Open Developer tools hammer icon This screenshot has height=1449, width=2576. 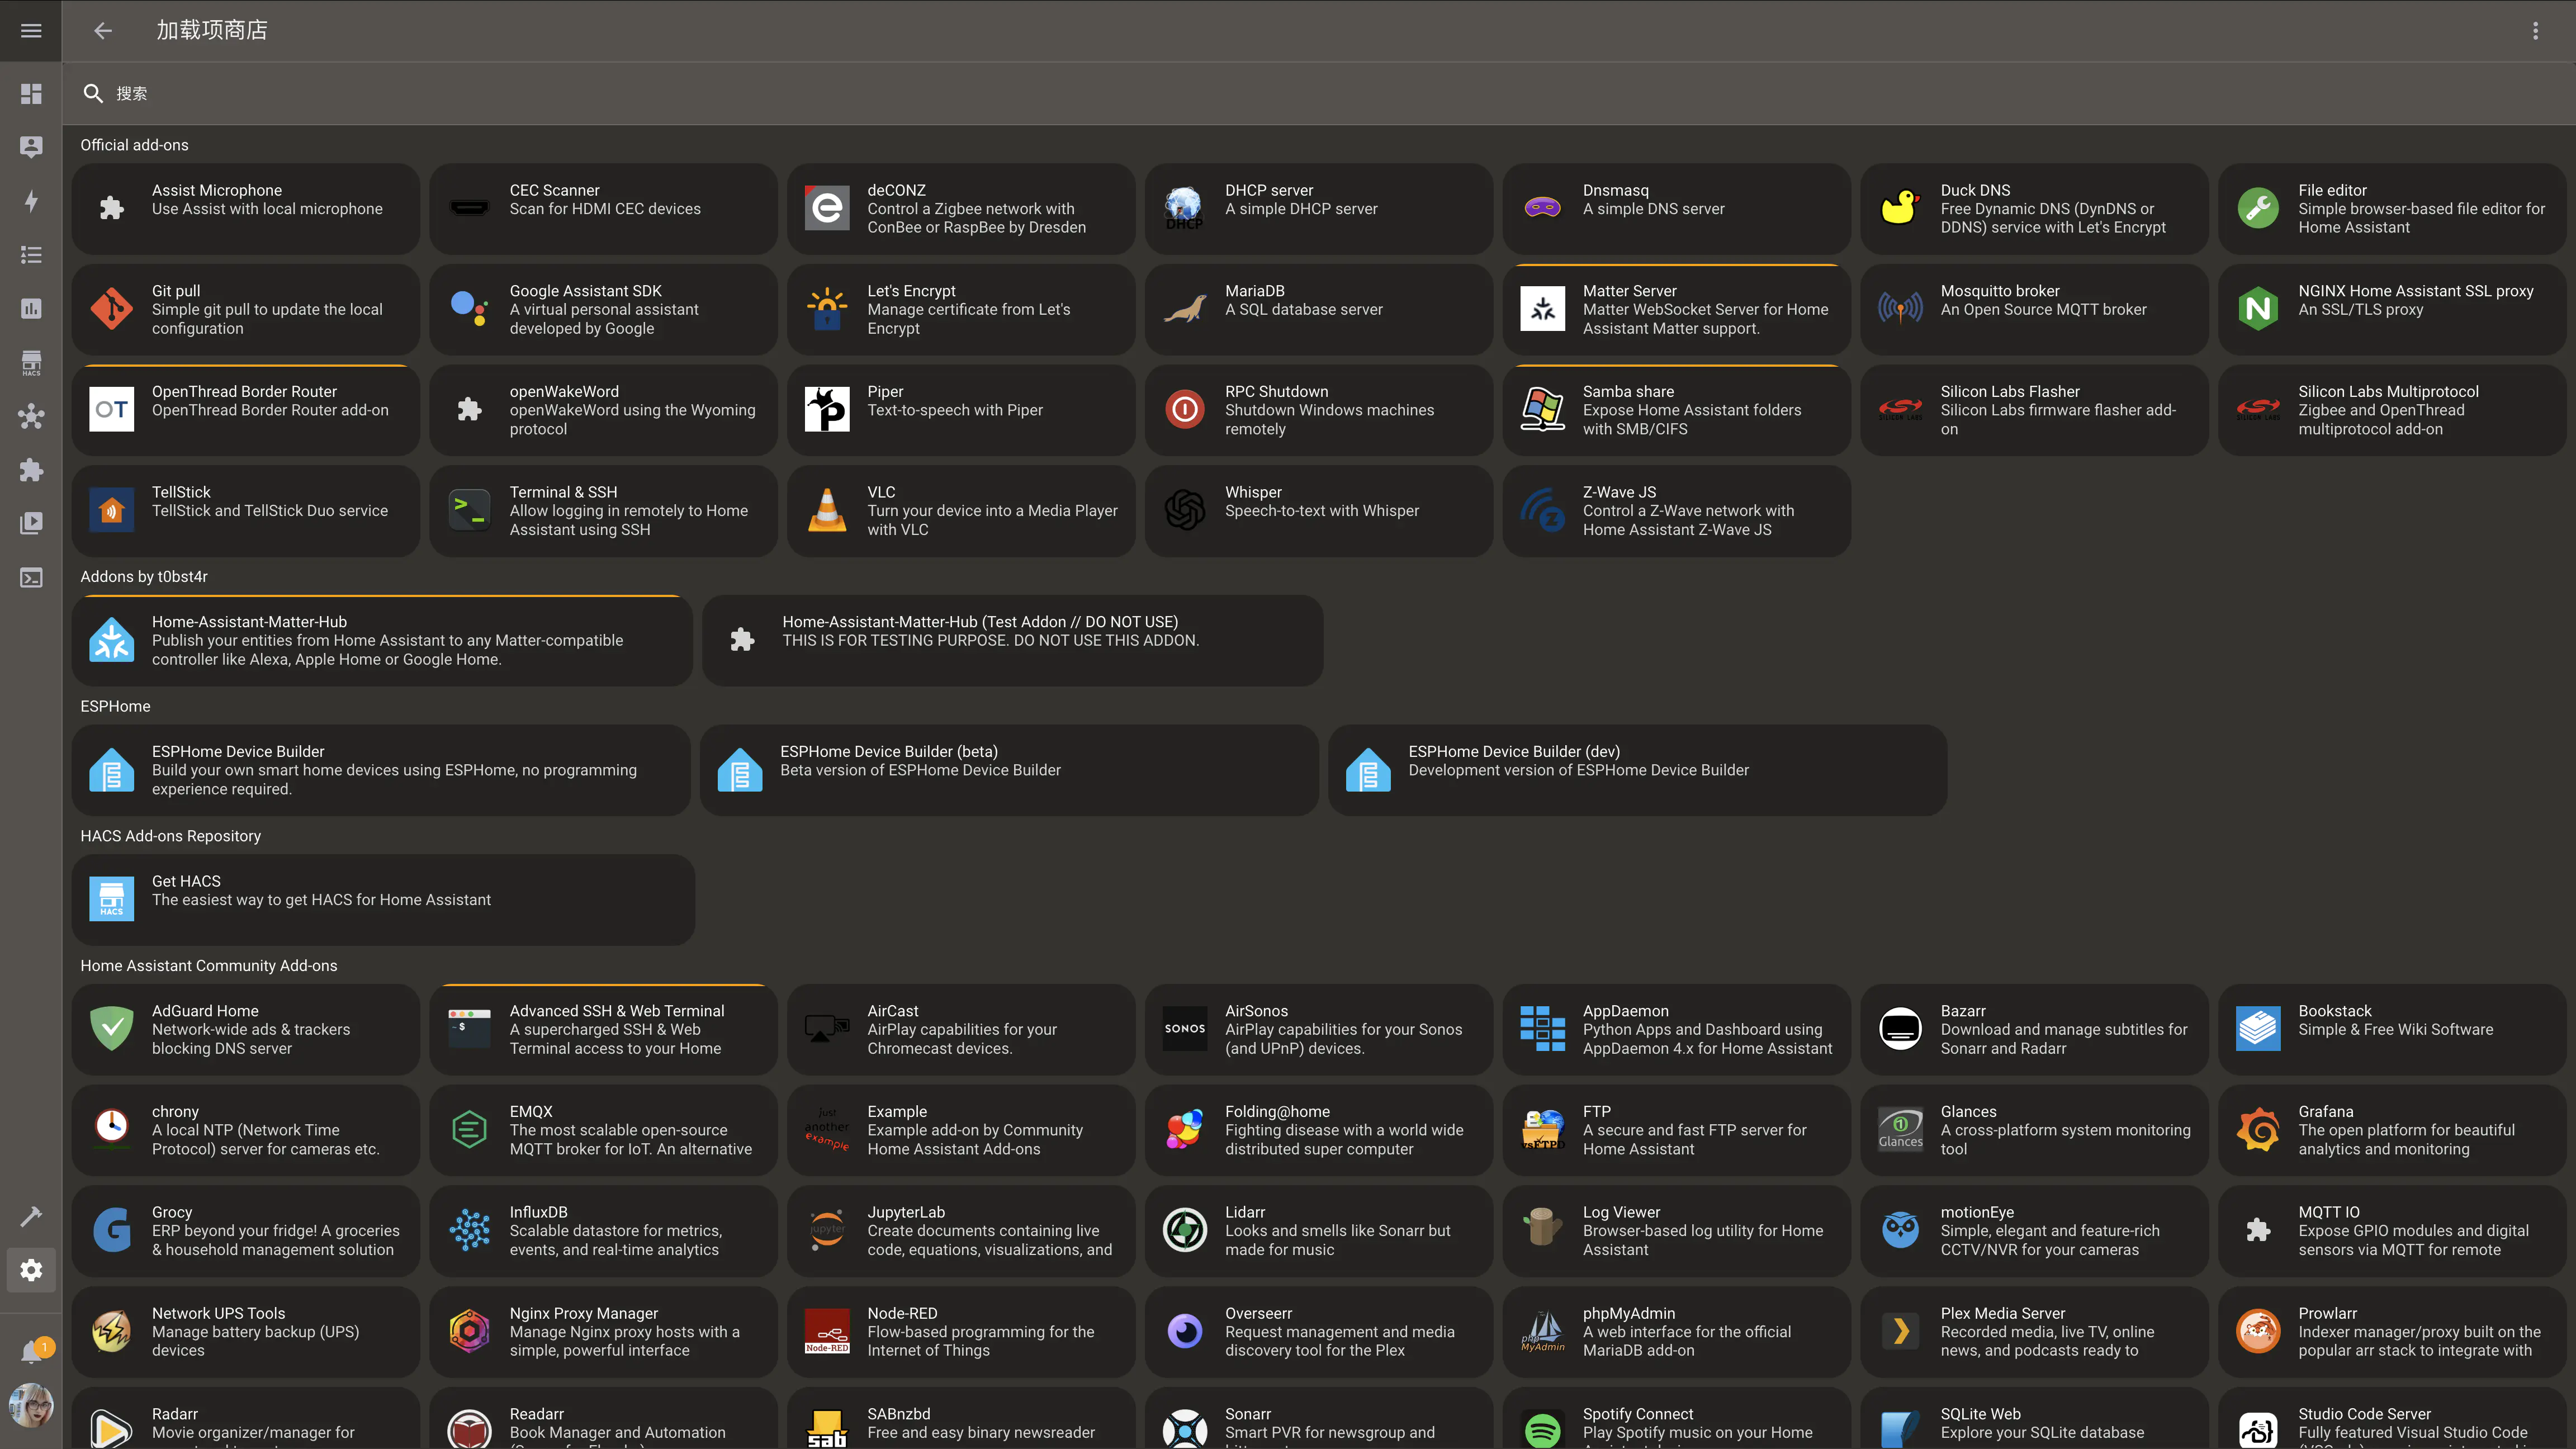[x=31, y=1216]
